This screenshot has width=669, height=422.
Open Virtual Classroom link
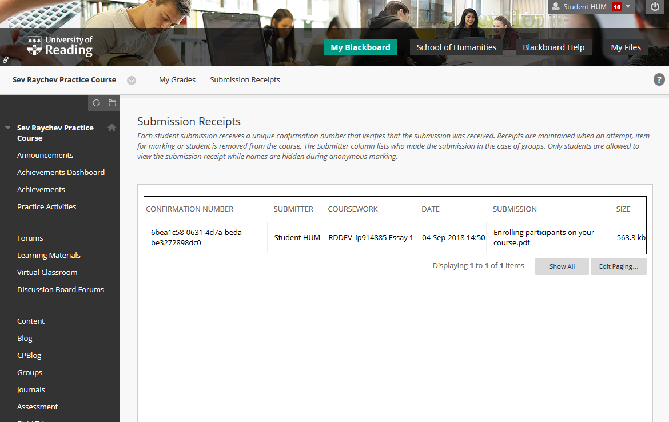point(47,272)
